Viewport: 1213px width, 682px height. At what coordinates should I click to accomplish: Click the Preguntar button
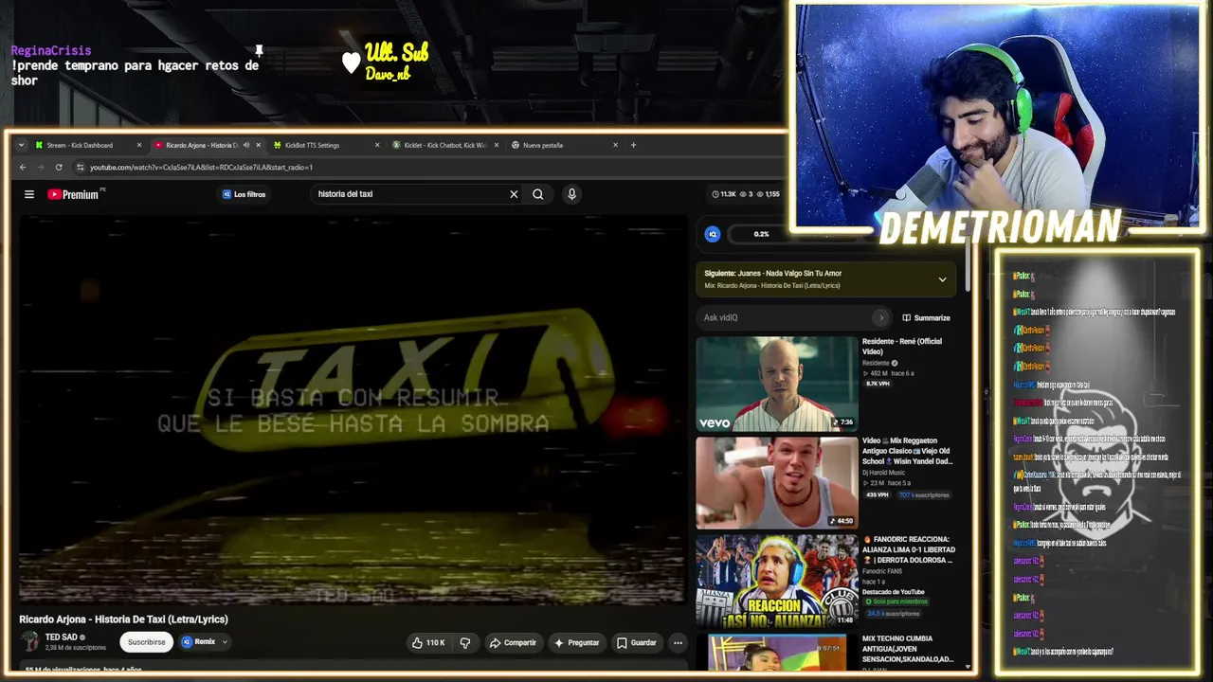click(576, 642)
